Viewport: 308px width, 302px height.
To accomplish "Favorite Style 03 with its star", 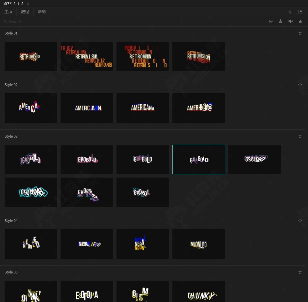I will coord(300,137).
